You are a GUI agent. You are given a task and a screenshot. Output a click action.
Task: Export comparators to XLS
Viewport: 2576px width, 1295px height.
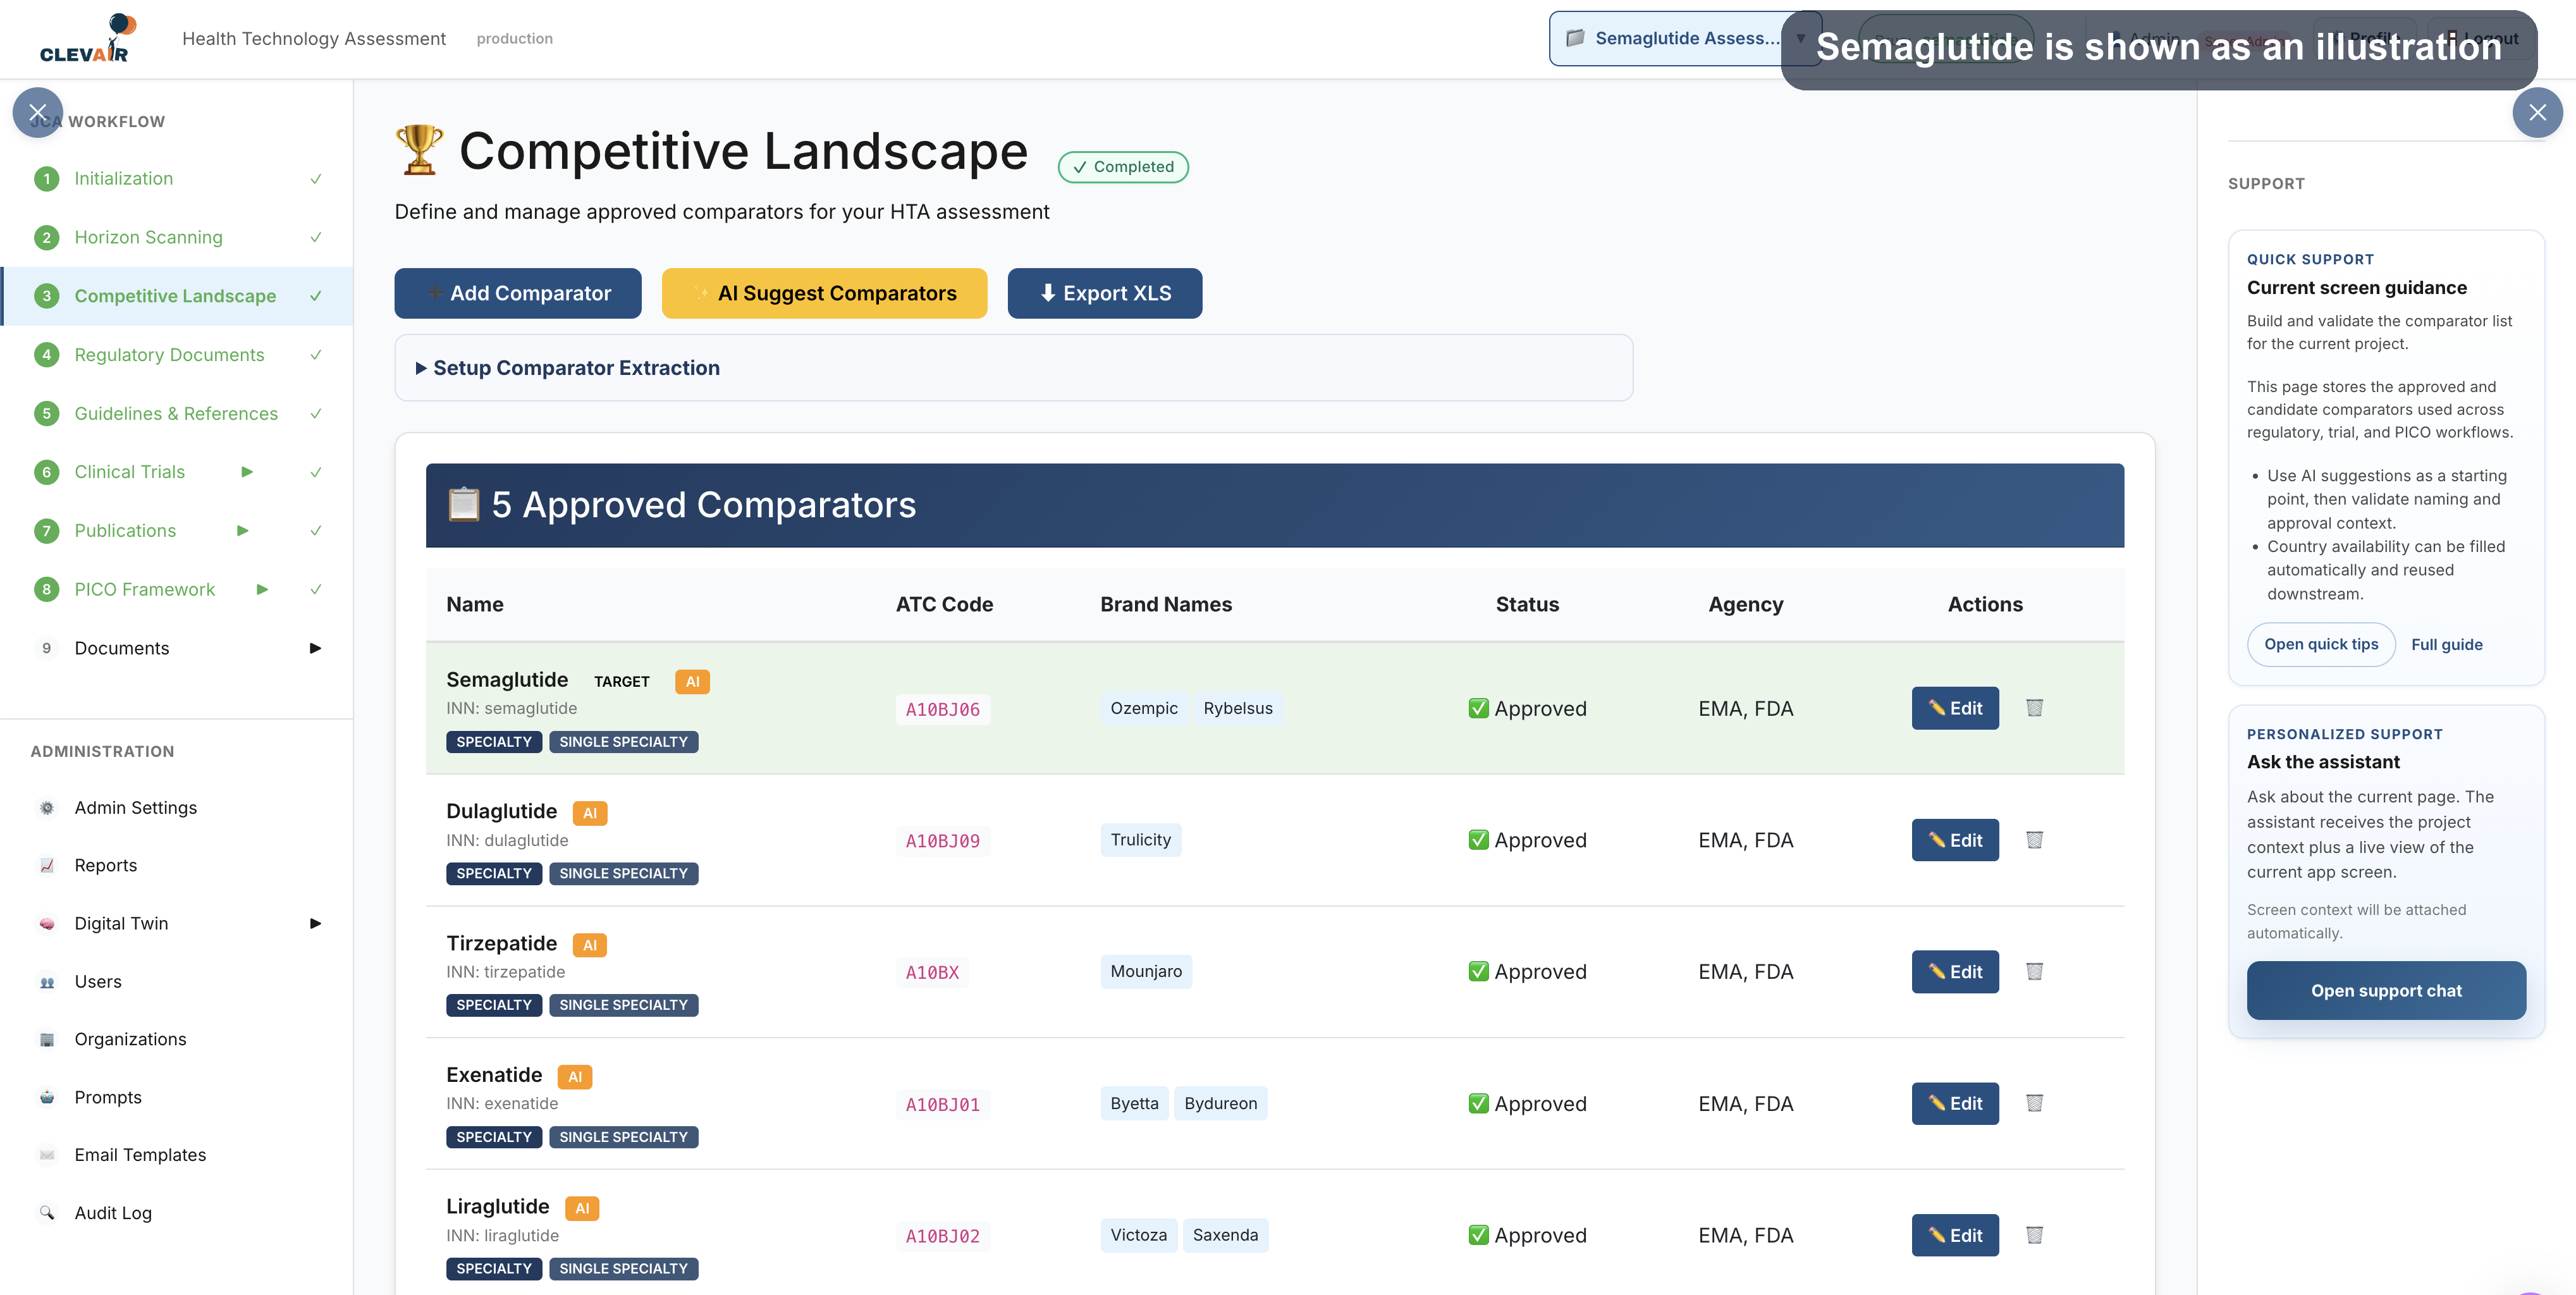point(1104,294)
